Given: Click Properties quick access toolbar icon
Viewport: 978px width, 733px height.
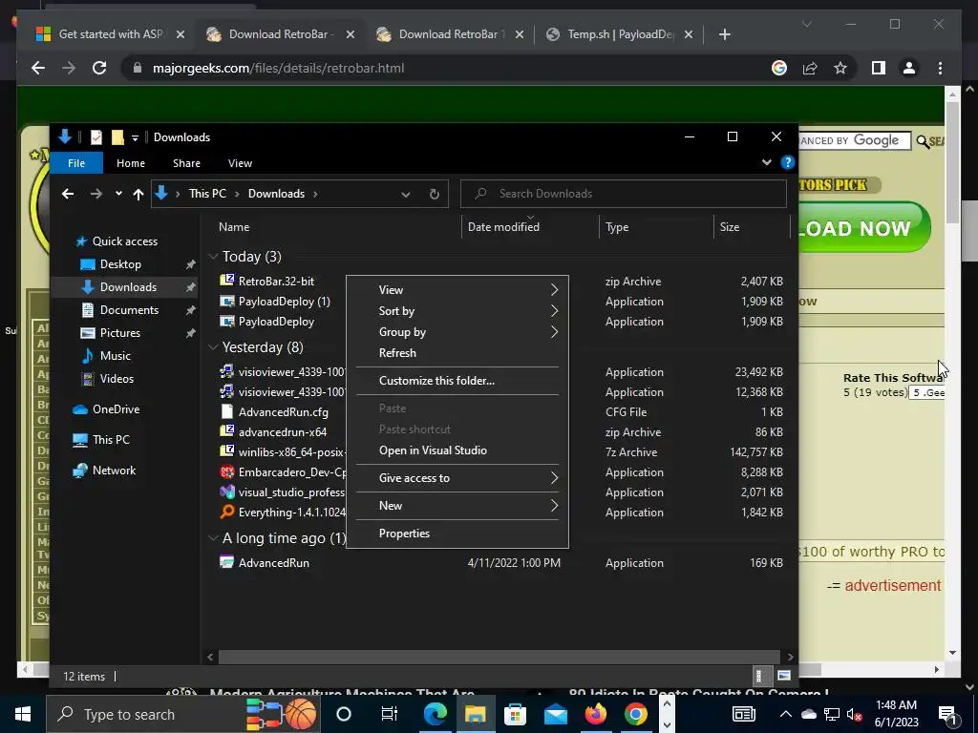Looking at the screenshot, I should pos(96,137).
